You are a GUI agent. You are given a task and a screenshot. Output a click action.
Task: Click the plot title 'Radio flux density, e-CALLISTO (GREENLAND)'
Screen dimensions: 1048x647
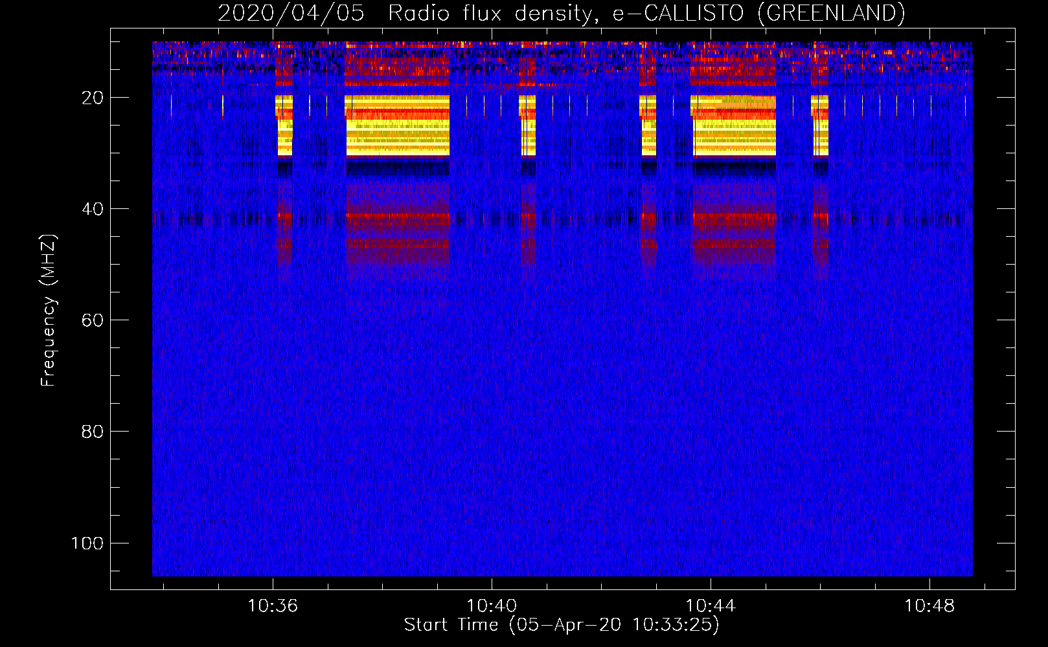click(x=646, y=13)
